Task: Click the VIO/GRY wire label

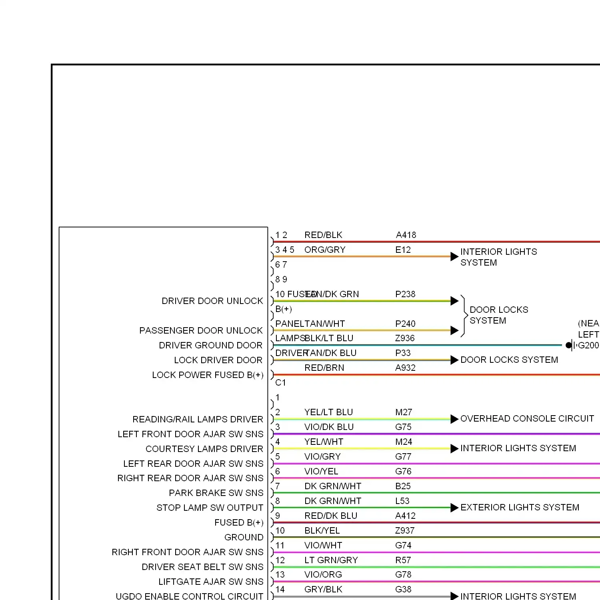Action: (322, 457)
